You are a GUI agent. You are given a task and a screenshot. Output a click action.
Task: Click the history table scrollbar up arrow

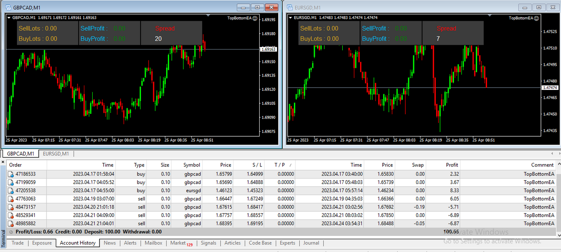[558, 165]
